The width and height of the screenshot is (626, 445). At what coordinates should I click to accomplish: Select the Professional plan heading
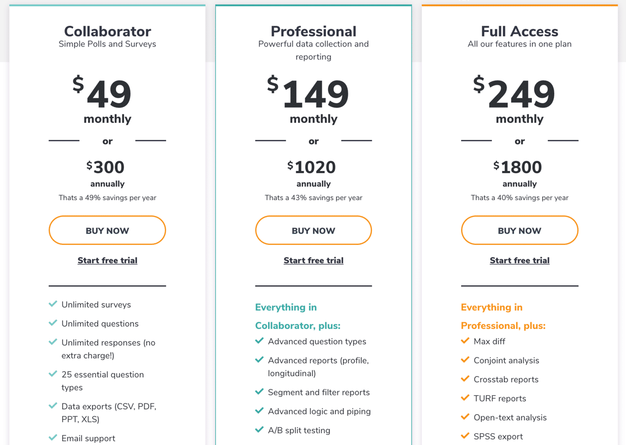coord(314,31)
